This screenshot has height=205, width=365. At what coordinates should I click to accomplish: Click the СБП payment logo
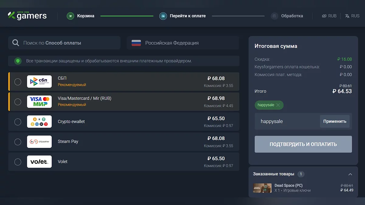click(x=39, y=81)
